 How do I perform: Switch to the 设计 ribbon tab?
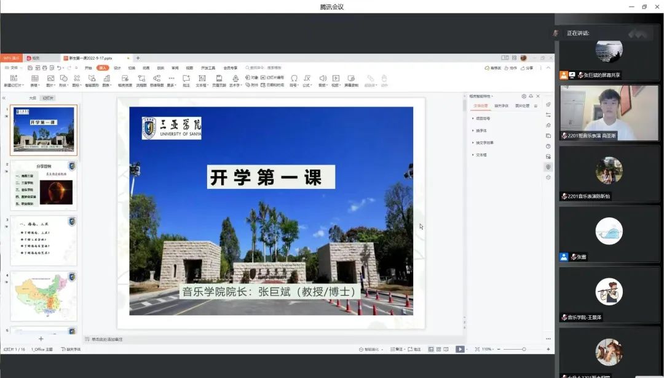(116, 68)
